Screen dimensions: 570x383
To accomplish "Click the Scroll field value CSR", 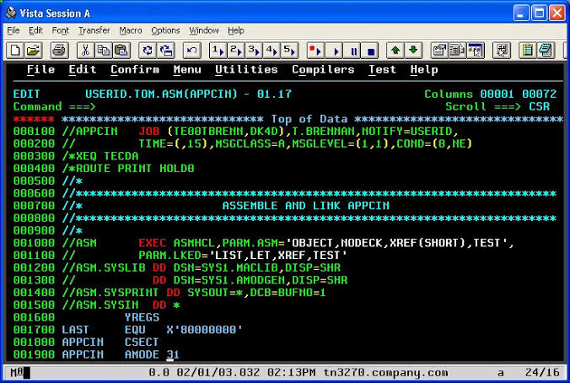I will tap(540, 106).
